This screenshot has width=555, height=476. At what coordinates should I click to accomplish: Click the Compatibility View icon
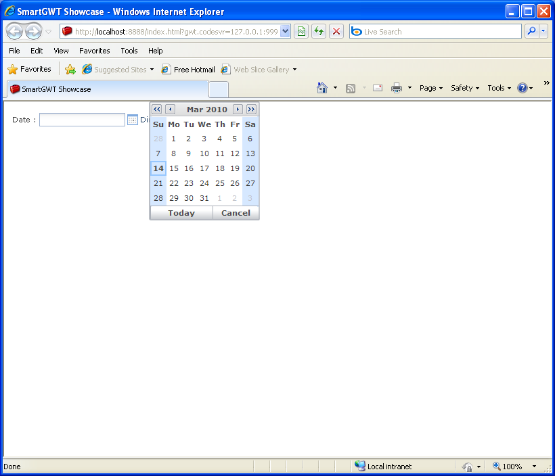pyautogui.click(x=301, y=32)
